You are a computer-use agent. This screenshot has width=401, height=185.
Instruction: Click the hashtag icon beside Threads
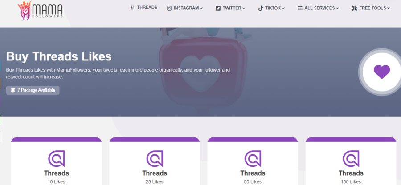click(132, 8)
